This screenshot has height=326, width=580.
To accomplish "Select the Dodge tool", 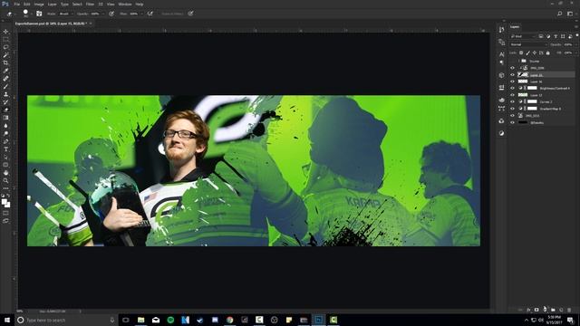I will point(6,133).
